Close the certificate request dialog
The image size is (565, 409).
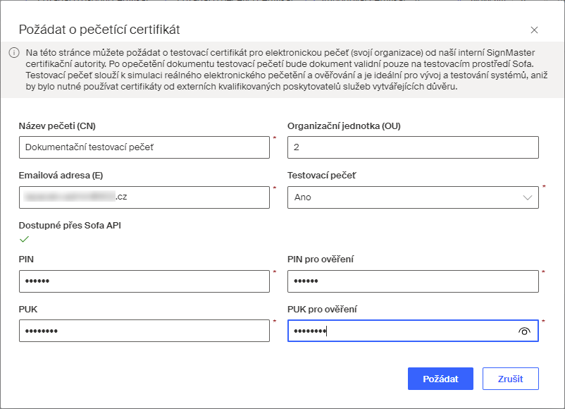[534, 30]
